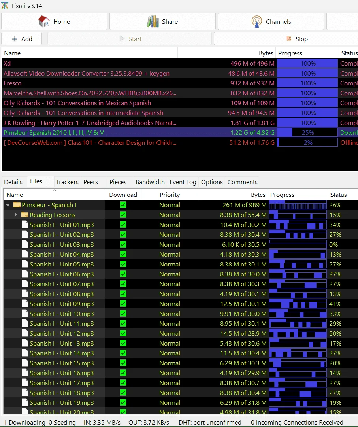Click file icon of Spanish I - Unit 09.mp3

[25, 304]
